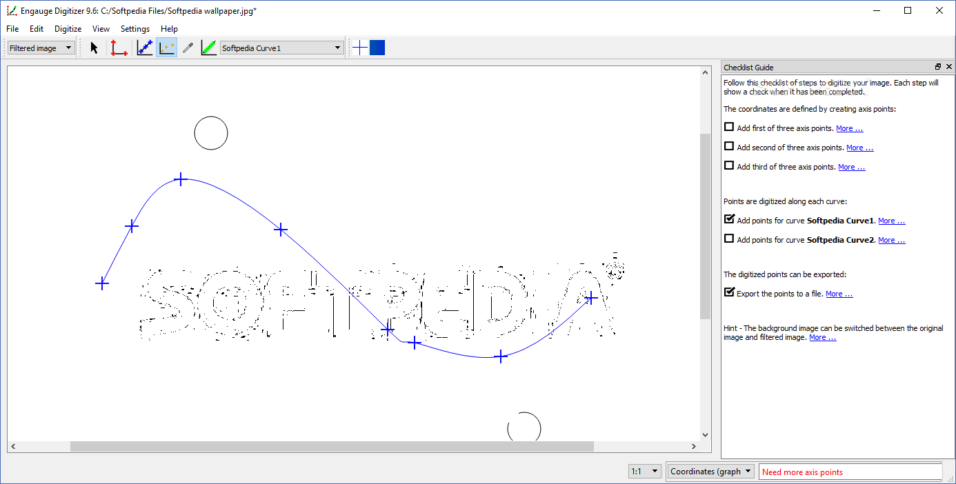Image resolution: width=956 pixels, height=484 pixels.
Task: Open the File menu
Action: 12,29
